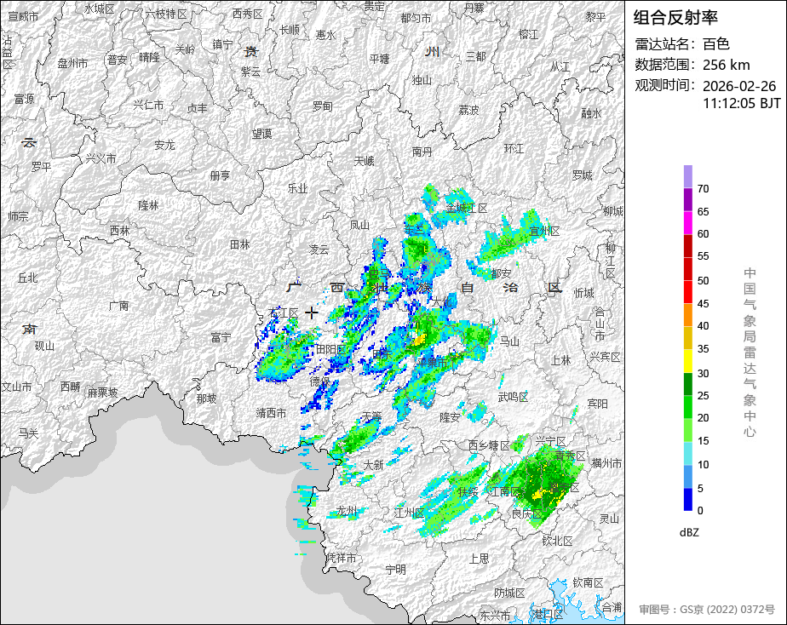The image size is (787, 625).
Task: Pick the dark green 25–30 dBZ legend swatch
Action: pos(687,384)
